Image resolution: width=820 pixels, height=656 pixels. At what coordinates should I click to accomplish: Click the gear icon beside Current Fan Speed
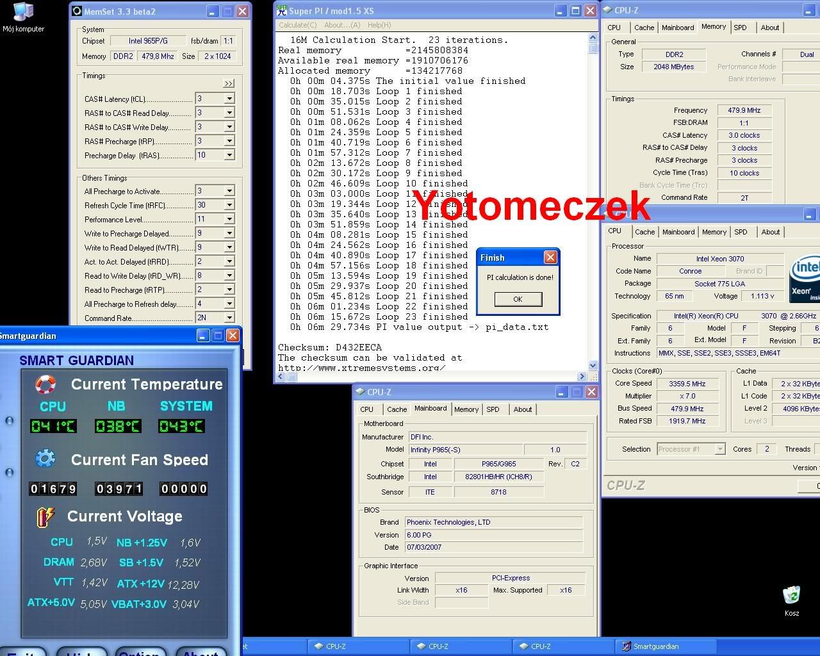(45, 459)
